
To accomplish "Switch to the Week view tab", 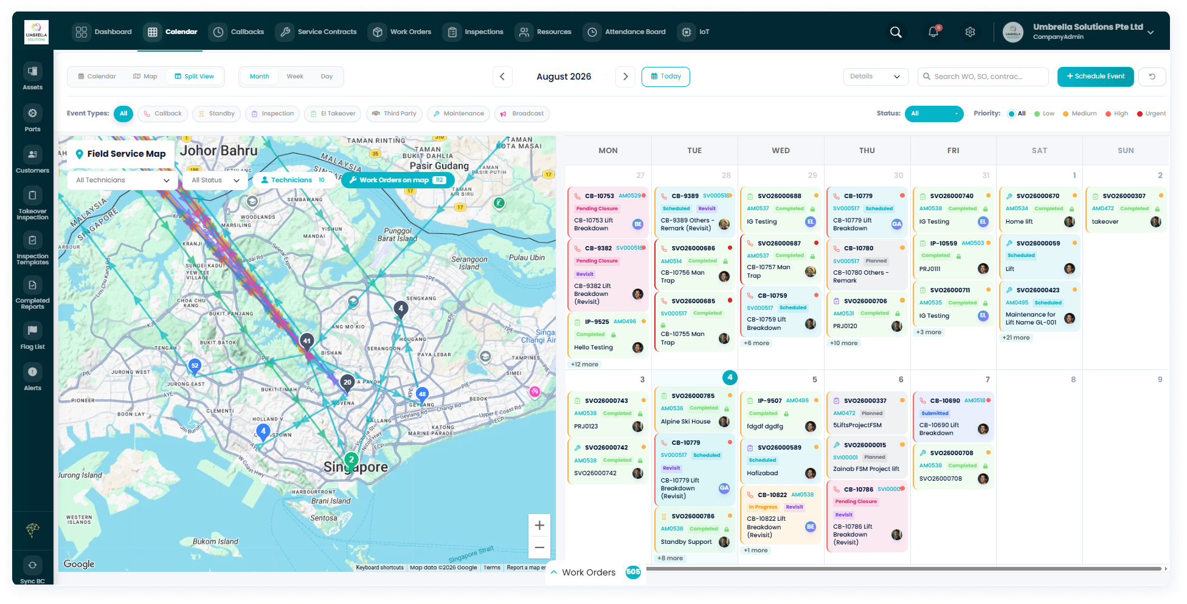I will click(x=295, y=77).
